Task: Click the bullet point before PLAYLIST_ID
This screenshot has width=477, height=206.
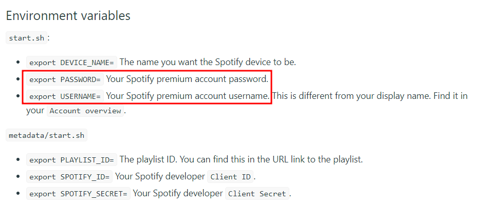Action: click(19, 159)
